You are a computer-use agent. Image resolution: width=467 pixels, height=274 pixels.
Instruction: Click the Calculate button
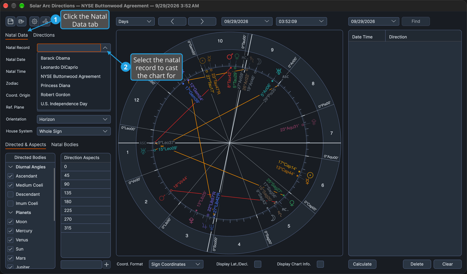pos(362,264)
